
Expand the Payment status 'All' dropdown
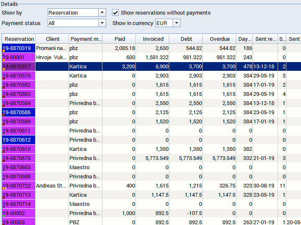(102, 23)
